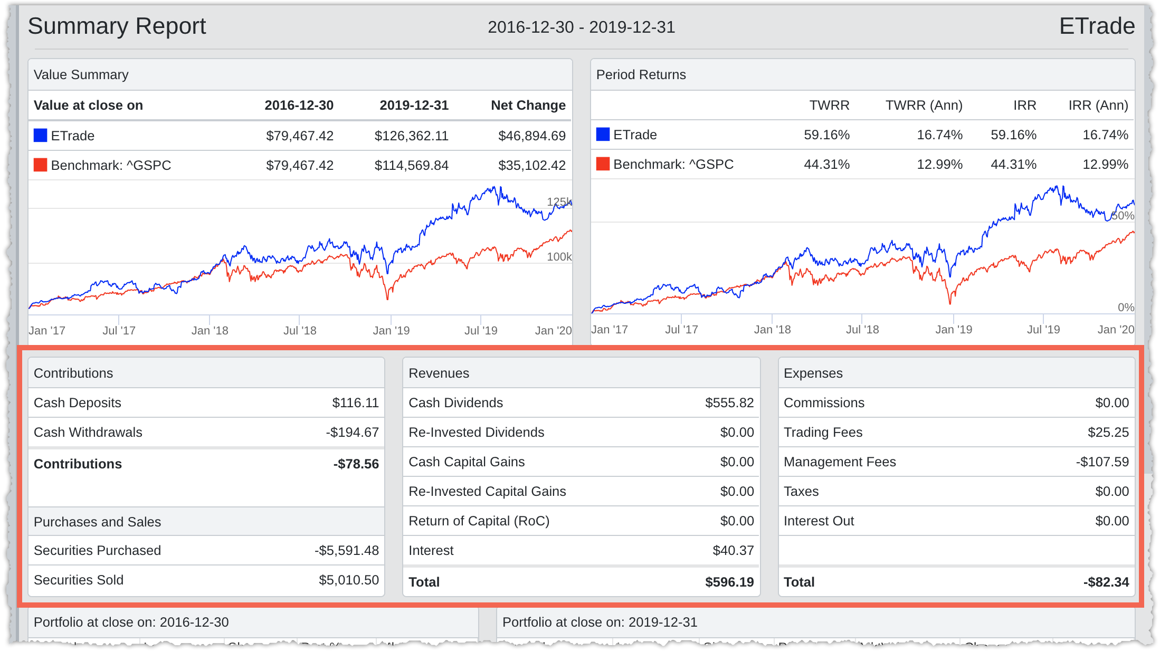This screenshot has height=652, width=1160.
Task: Select the Commissions row
Action: (x=956, y=402)
